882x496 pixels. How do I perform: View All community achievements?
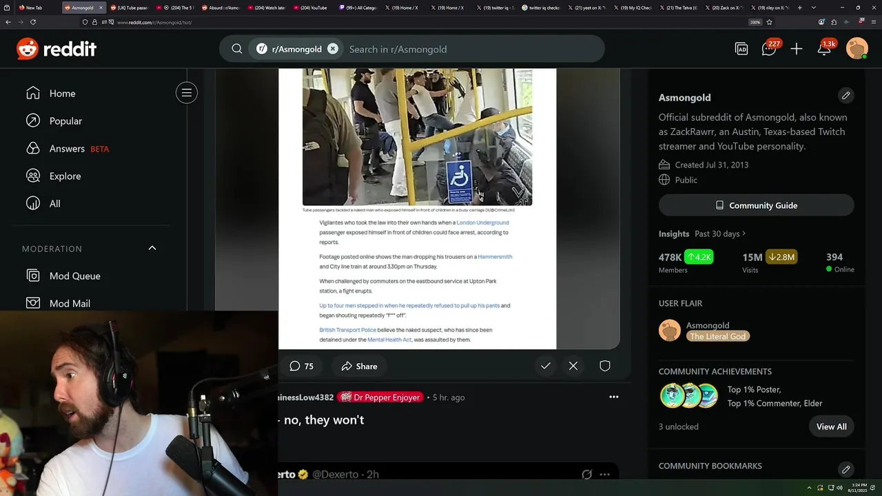pos(831,426)
